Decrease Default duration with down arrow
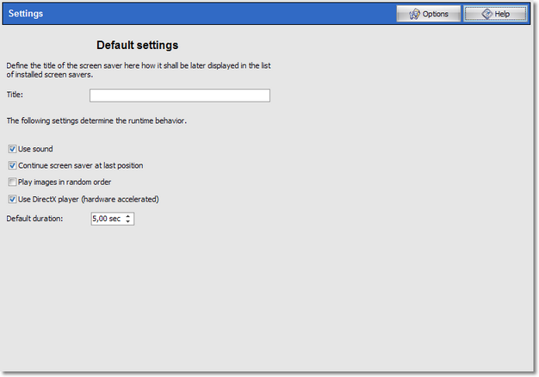The image size is (539, 377). tap(128, 222)
